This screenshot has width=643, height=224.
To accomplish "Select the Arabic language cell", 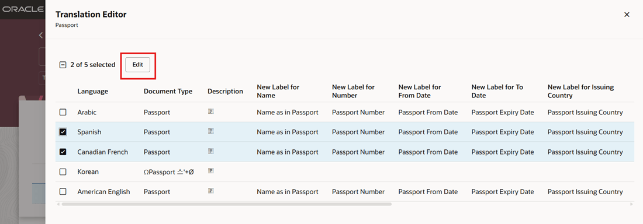I will (87, 112).
